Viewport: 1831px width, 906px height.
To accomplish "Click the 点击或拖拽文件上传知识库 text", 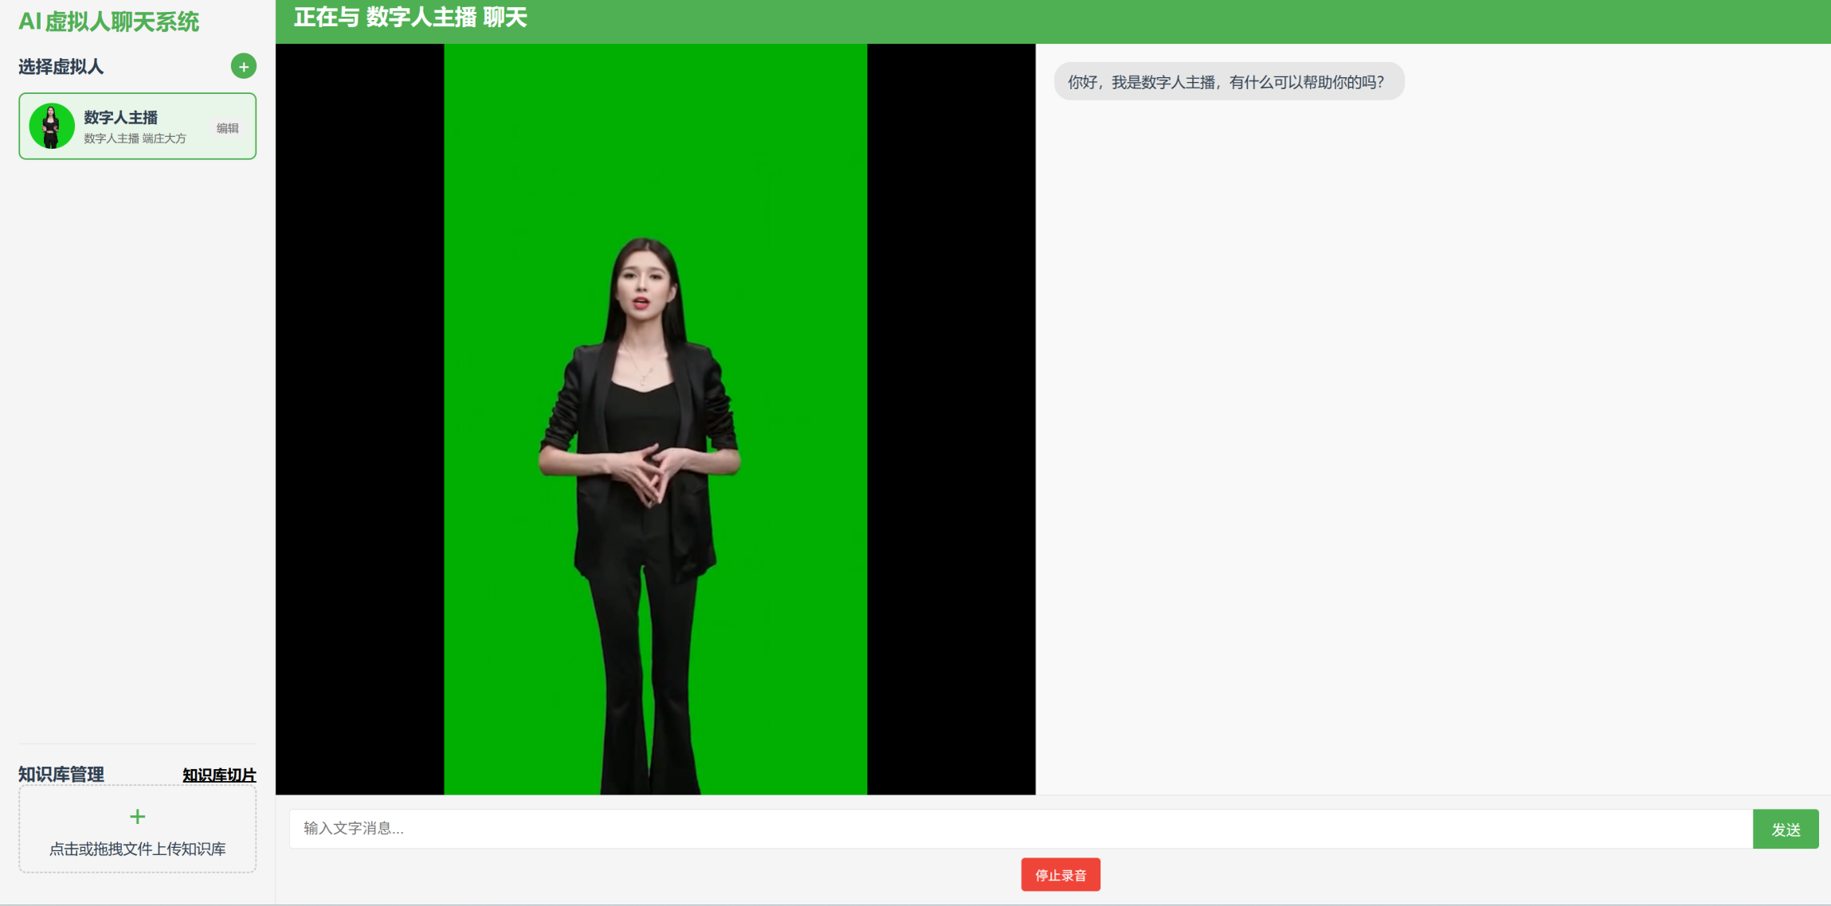I will click(137, 849).
